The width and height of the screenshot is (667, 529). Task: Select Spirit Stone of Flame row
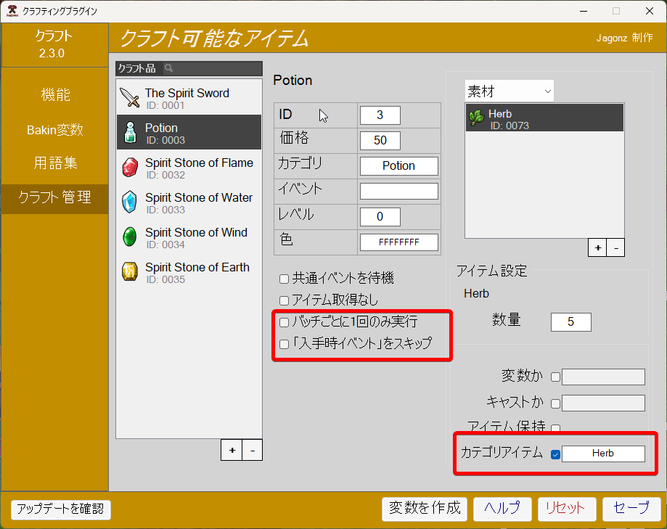pyautogui.click(x=189, y=168)
